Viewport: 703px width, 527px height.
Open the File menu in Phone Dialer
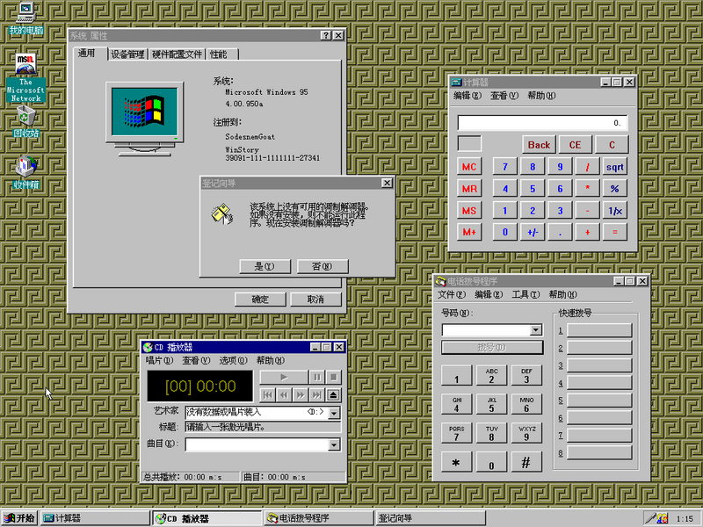pyautogui.click(x=452, y=294)
